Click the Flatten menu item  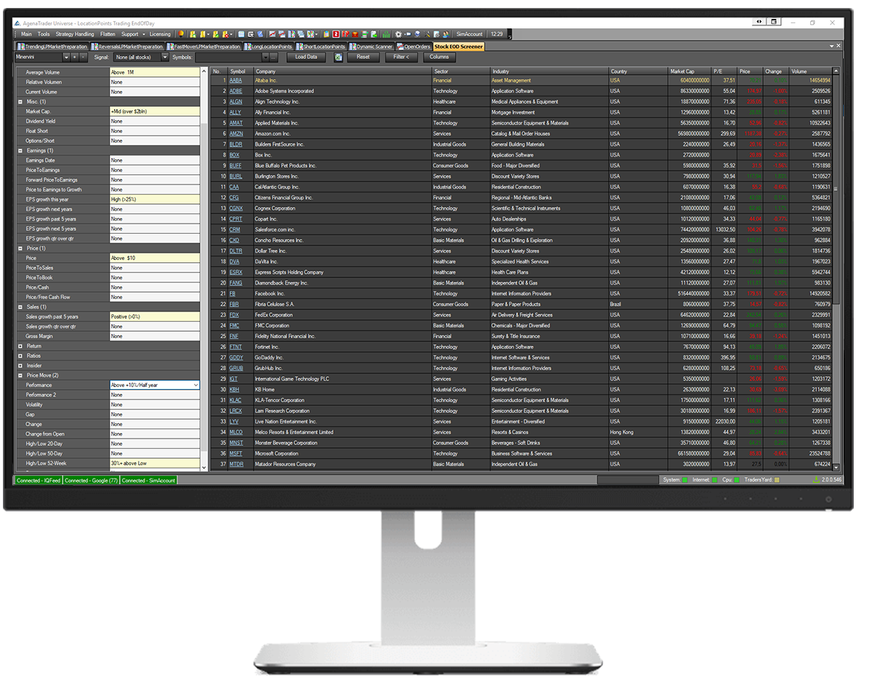[x=108, y=34]
